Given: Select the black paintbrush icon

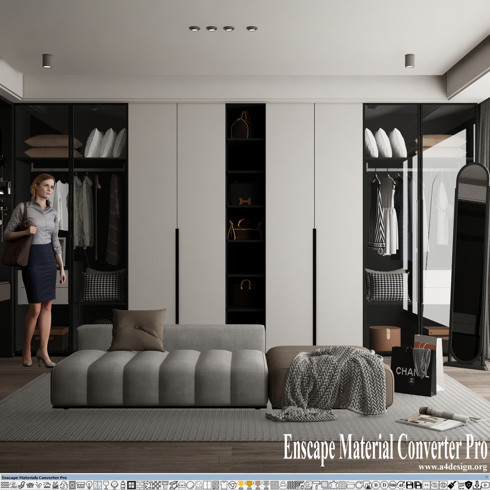Looking at the screenshot, I should pyautogui.click(x=451, y=485).
